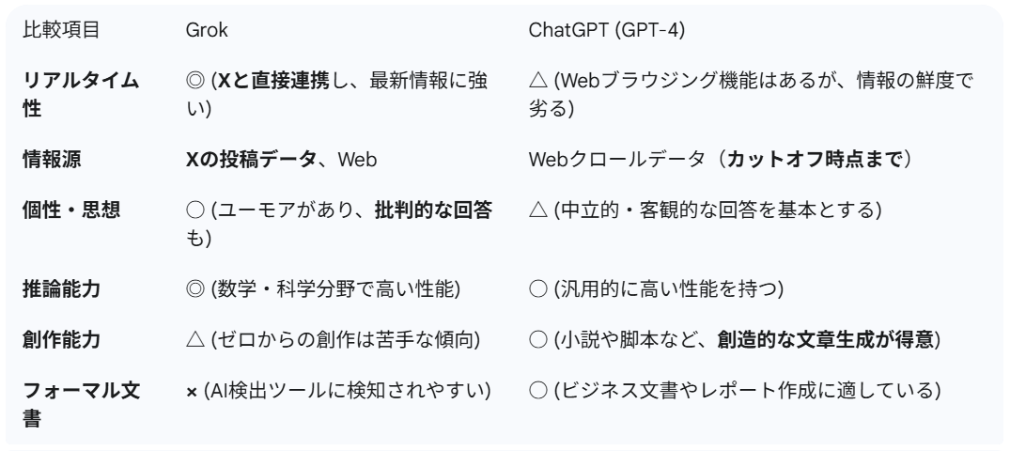Select the リアルタイム性 row label
The width and height of the screenshot is (1010, 451).
click(x=81, y=95)
